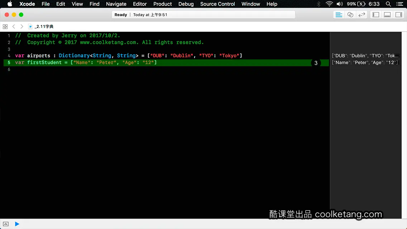Toggle the utilities inspector panel
The height and width of the screenshot is (229, 407).
[399, 15]
